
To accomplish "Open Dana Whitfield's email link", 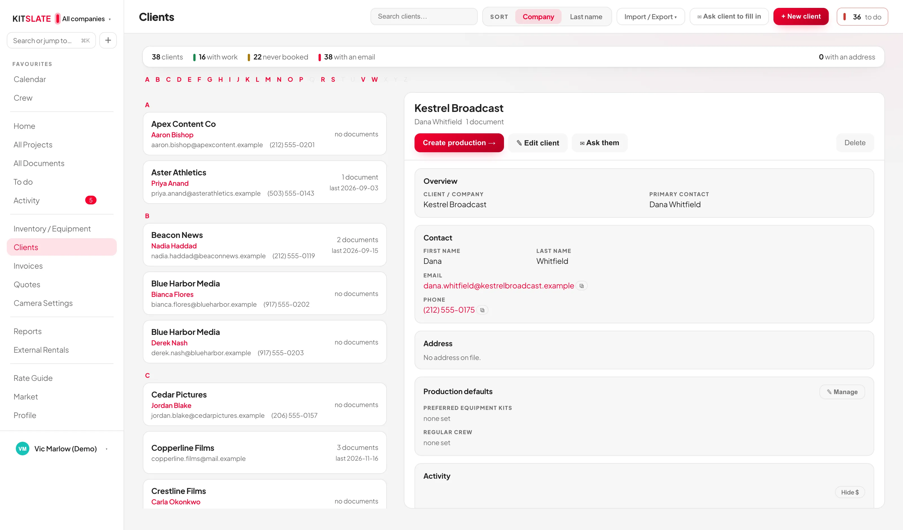I will tap(498, 286).
